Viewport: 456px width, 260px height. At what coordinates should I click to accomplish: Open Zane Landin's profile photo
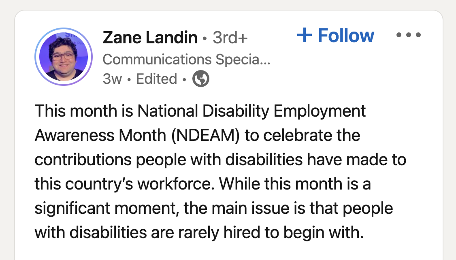(x=64, y=57)
